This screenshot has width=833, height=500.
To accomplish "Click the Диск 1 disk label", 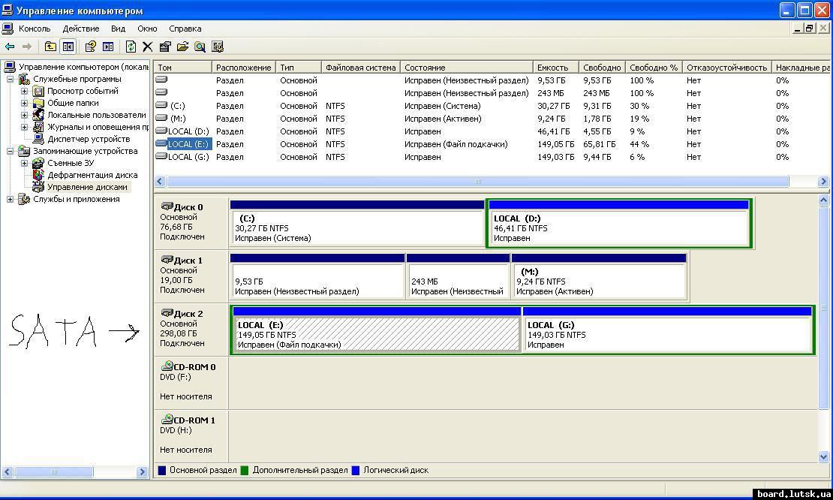I will click(188, 261).
